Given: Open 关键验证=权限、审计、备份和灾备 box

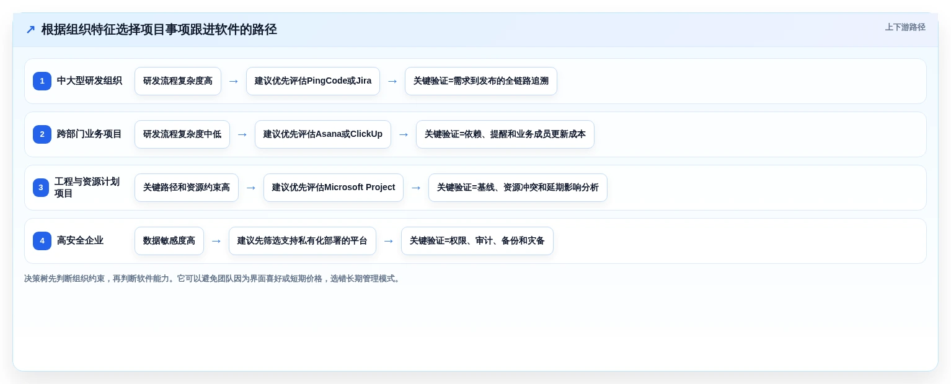Looking at the screenshot, I should (x=477, y=241).
